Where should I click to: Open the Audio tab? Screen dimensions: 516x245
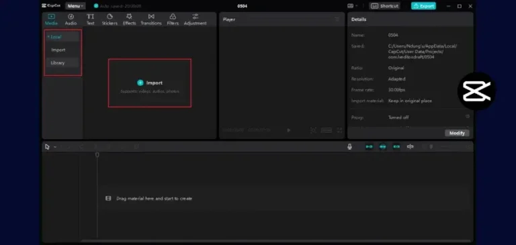pyautogui.click(x=71, y=19)
